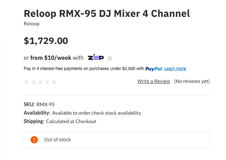Open the Zip info circle icon

coord(110,58)
